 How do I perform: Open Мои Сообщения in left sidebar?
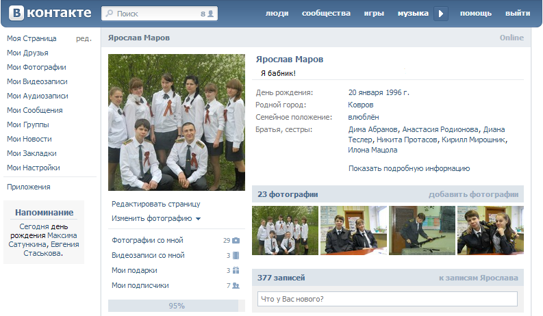tap(35, 110)
